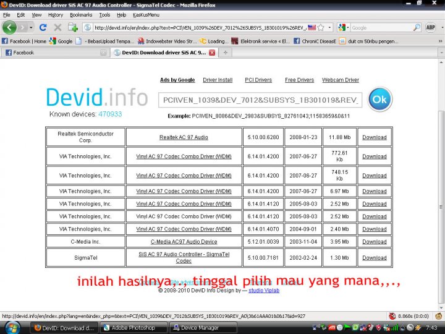Switch to Device Manager in taskbar
Image resolution: width=445 pixels, height=334 pixels.
click(203, 328)
